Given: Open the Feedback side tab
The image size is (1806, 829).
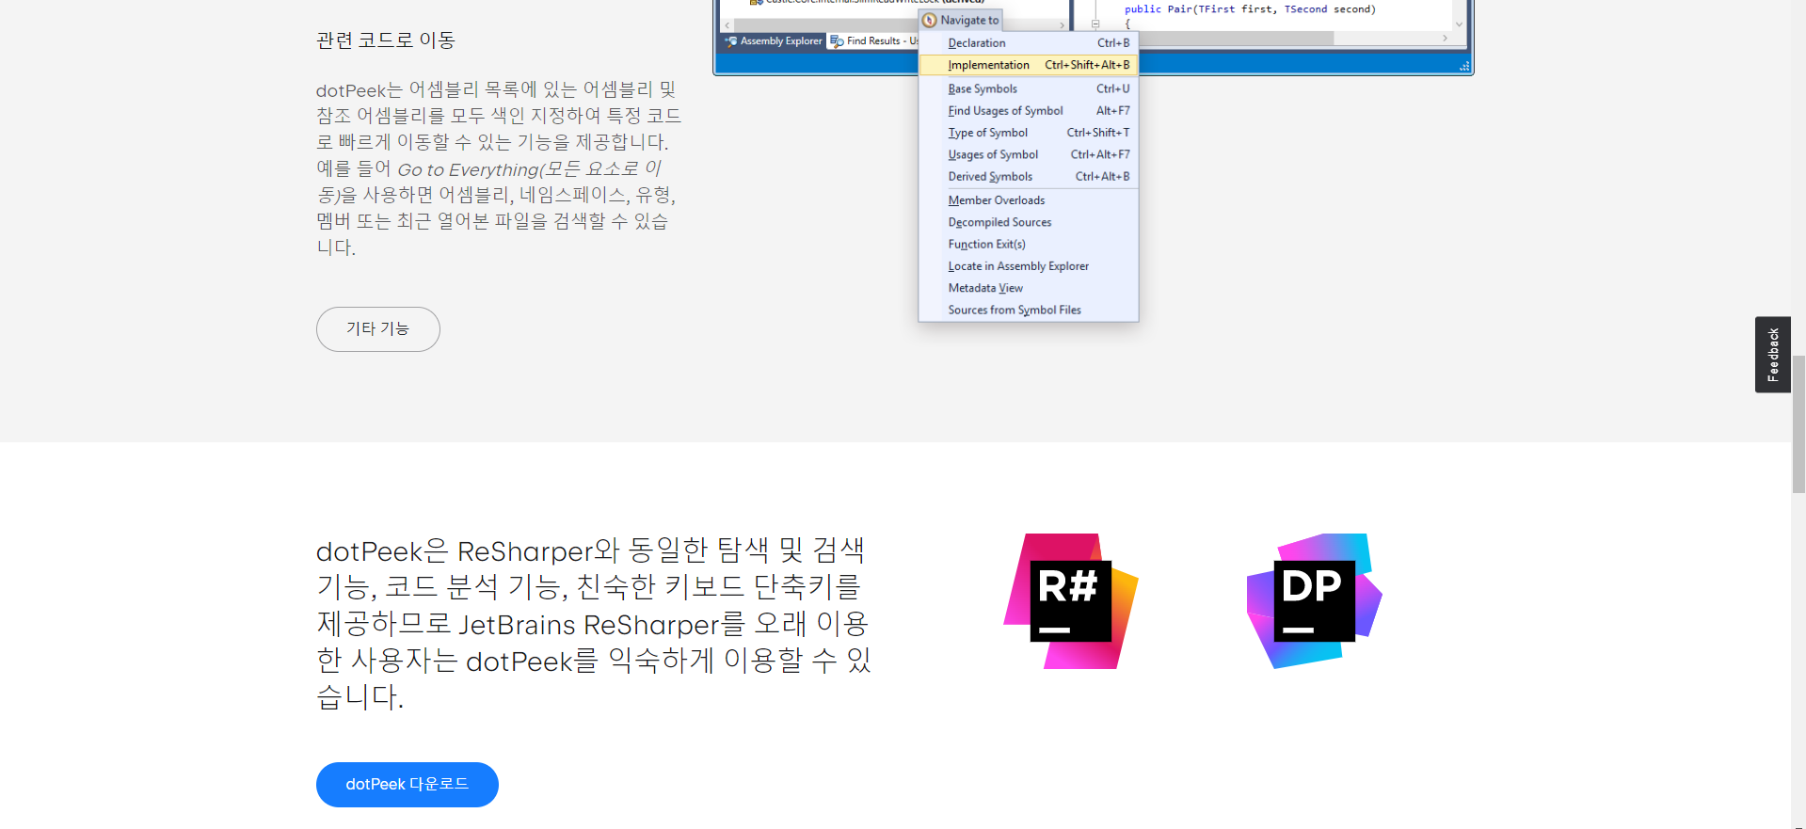Looking at the screenshot, I should (x=1773, y=355).
